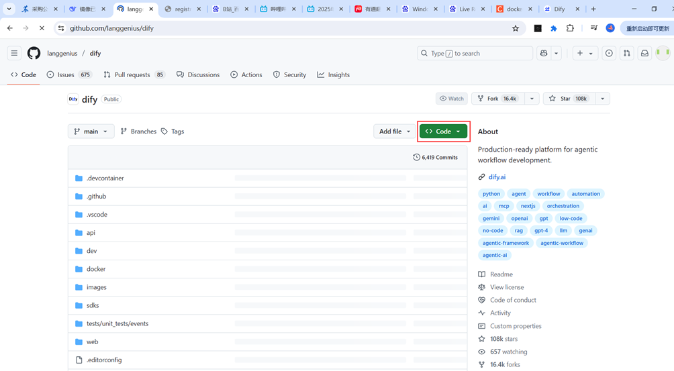This screenshot has width=674, height=371.
Task: Open the user avatar menu
Action: tap(663, 53)
